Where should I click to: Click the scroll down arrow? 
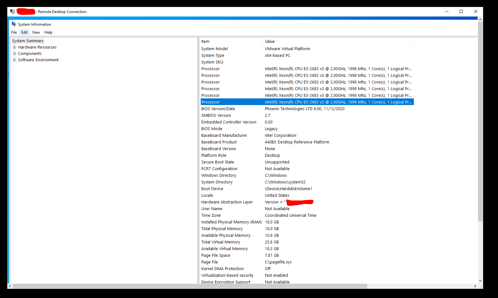[480, 281]
